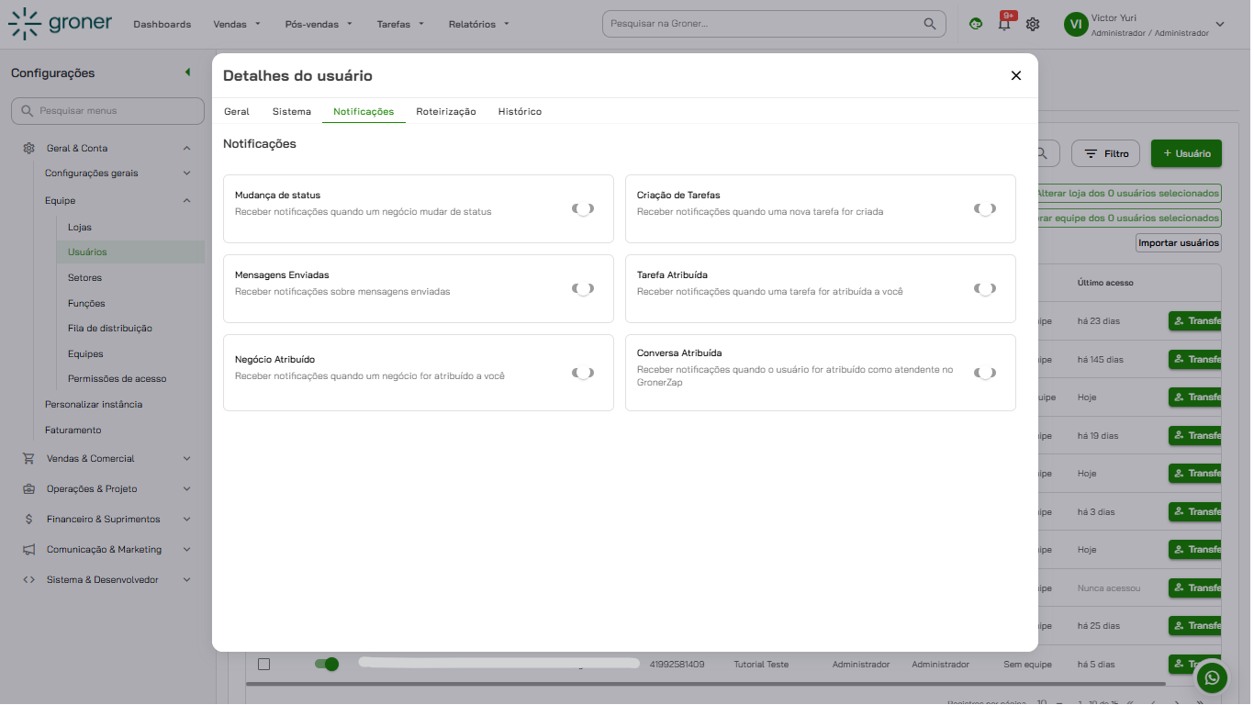Expand the Sistema & Desenvolvedor section

coord(186,579)
